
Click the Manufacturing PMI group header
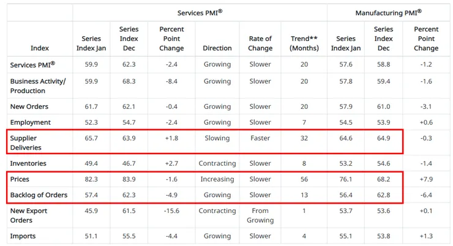pos(388,12)
